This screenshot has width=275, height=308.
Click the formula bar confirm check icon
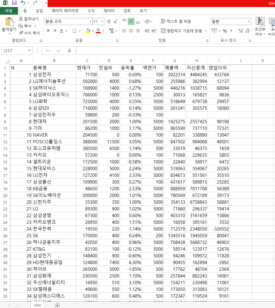[x=59, y=51]
